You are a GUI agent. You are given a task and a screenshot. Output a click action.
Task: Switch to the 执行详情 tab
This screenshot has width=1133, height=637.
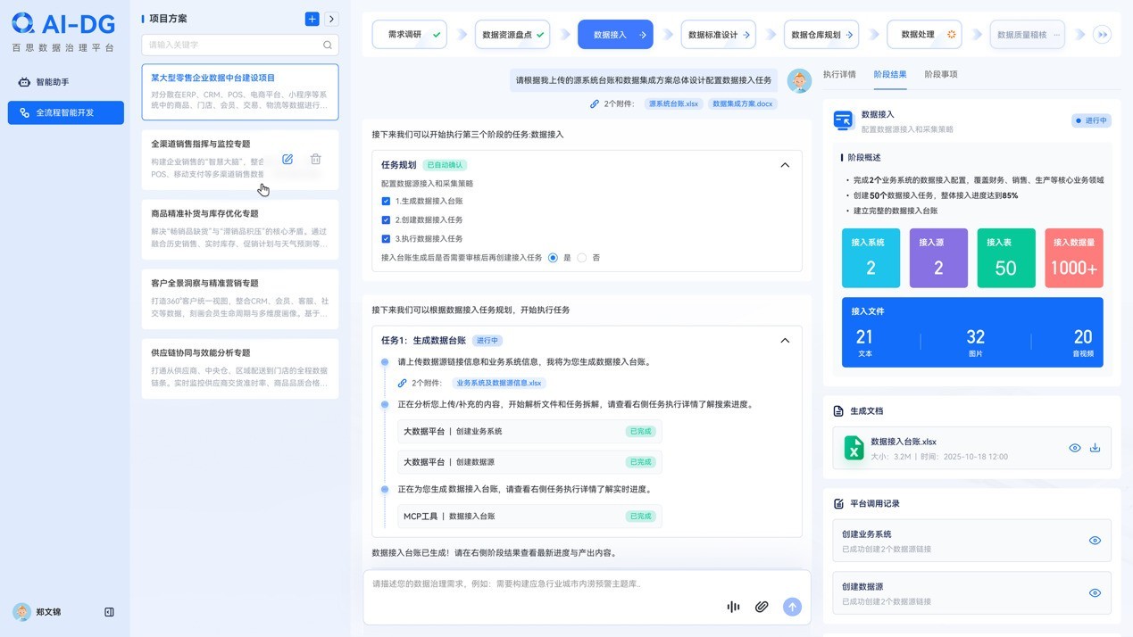pos(839,75)
